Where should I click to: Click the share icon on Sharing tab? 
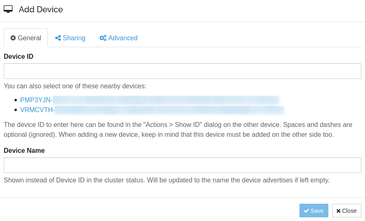point(58,38)
